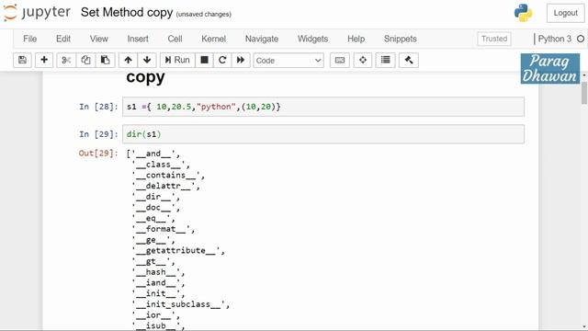Screen dimensions: 588x331
Task: Click into dir(s1) code cell
Action: pyautogui.click(x=323, y=134)
